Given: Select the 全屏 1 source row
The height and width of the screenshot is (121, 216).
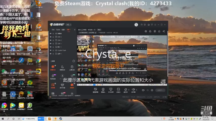Looking at the screenshot, I should [x=62, y=54].
